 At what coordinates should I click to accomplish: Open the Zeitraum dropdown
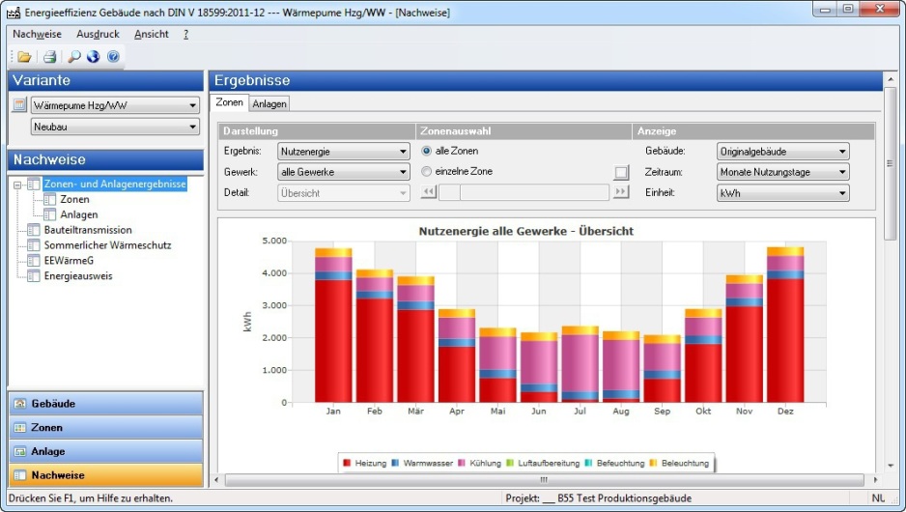[782, 172]
